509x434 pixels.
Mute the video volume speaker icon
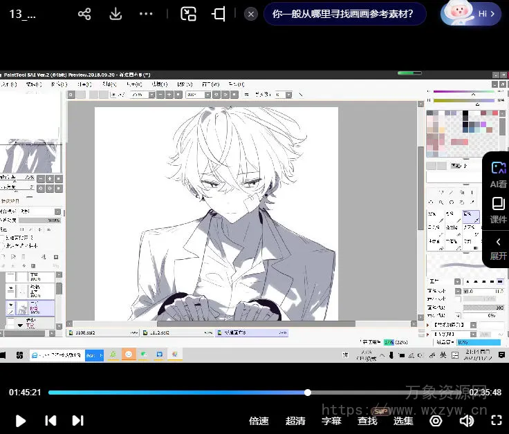(x=467, y=420)
